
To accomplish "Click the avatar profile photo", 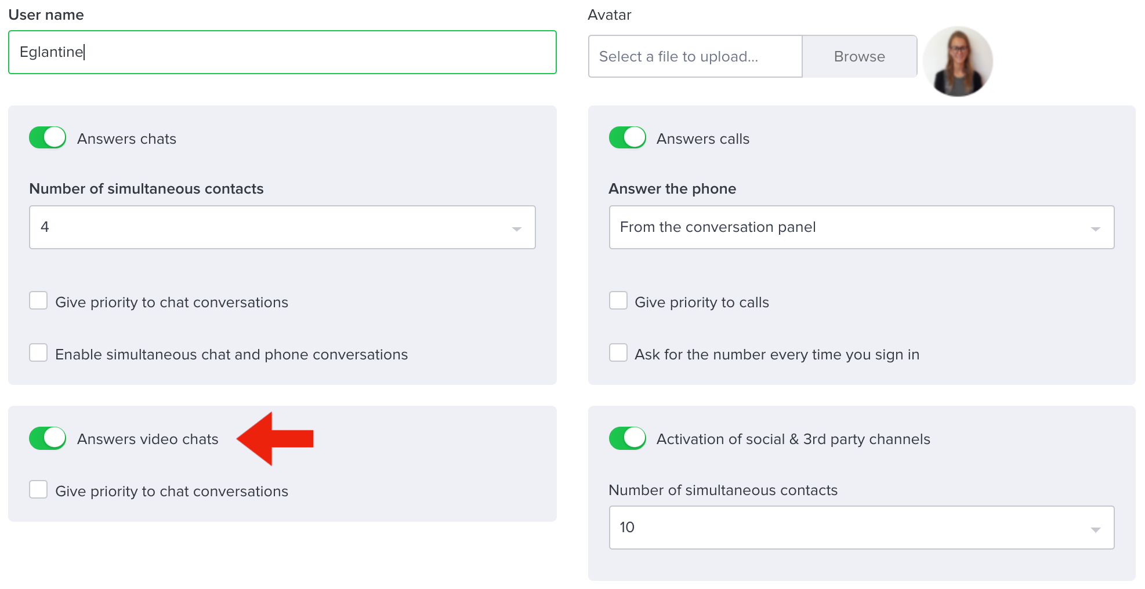I will (958, 61).
